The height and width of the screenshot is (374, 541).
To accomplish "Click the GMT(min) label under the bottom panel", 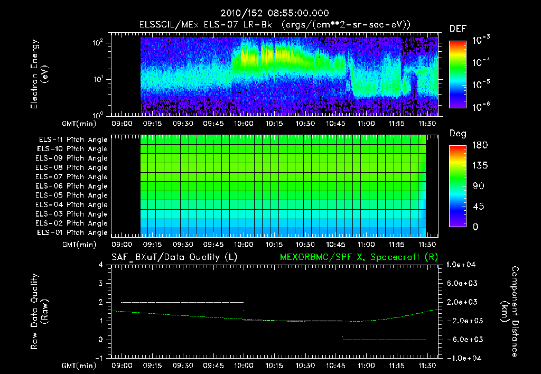I will (79, 366).
